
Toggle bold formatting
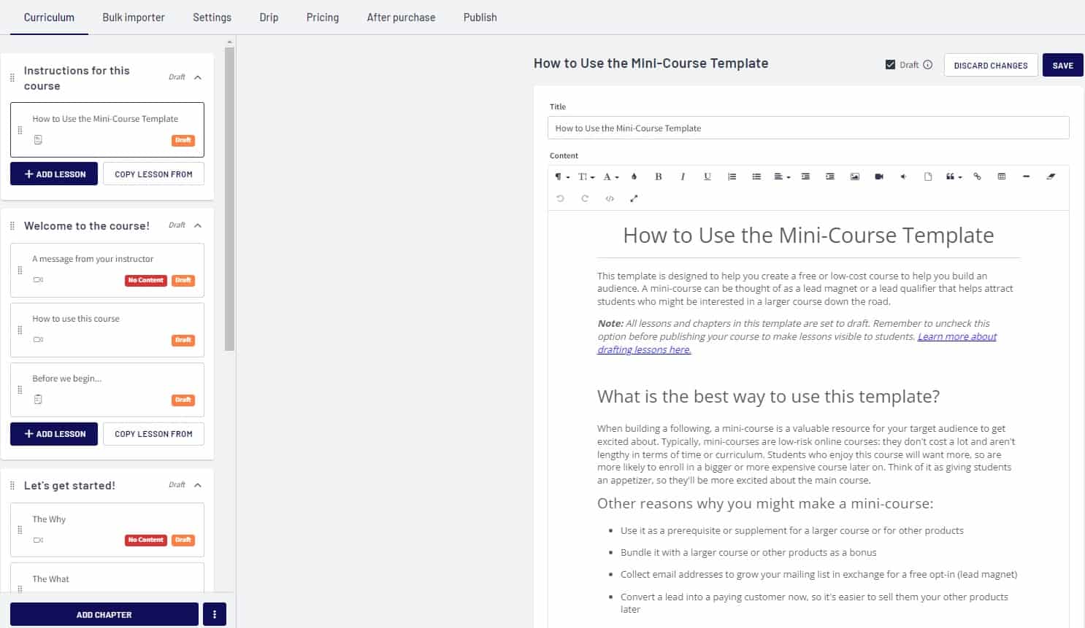(658, 177)
